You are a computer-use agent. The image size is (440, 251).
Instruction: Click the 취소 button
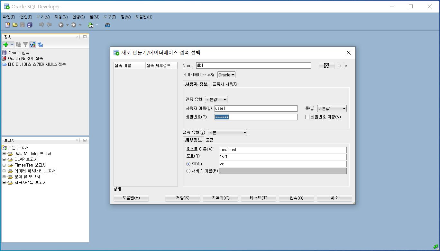(x=335, y=198)
